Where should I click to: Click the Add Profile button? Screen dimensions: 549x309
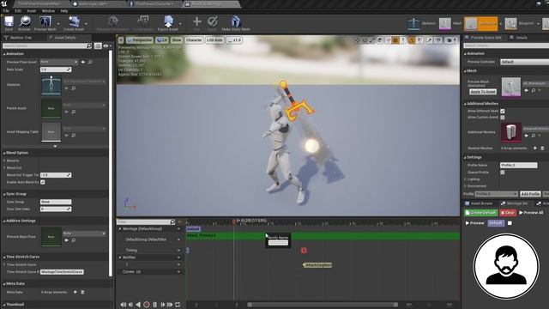(530, 194)
